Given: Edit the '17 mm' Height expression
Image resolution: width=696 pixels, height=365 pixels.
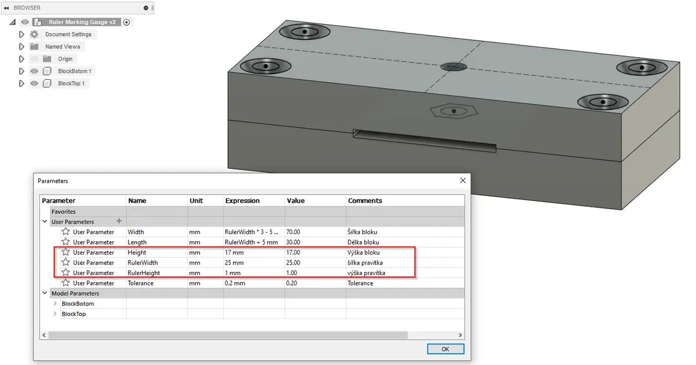Looking at the screenshot, I should pyautogui.click(x=254, y=252).
